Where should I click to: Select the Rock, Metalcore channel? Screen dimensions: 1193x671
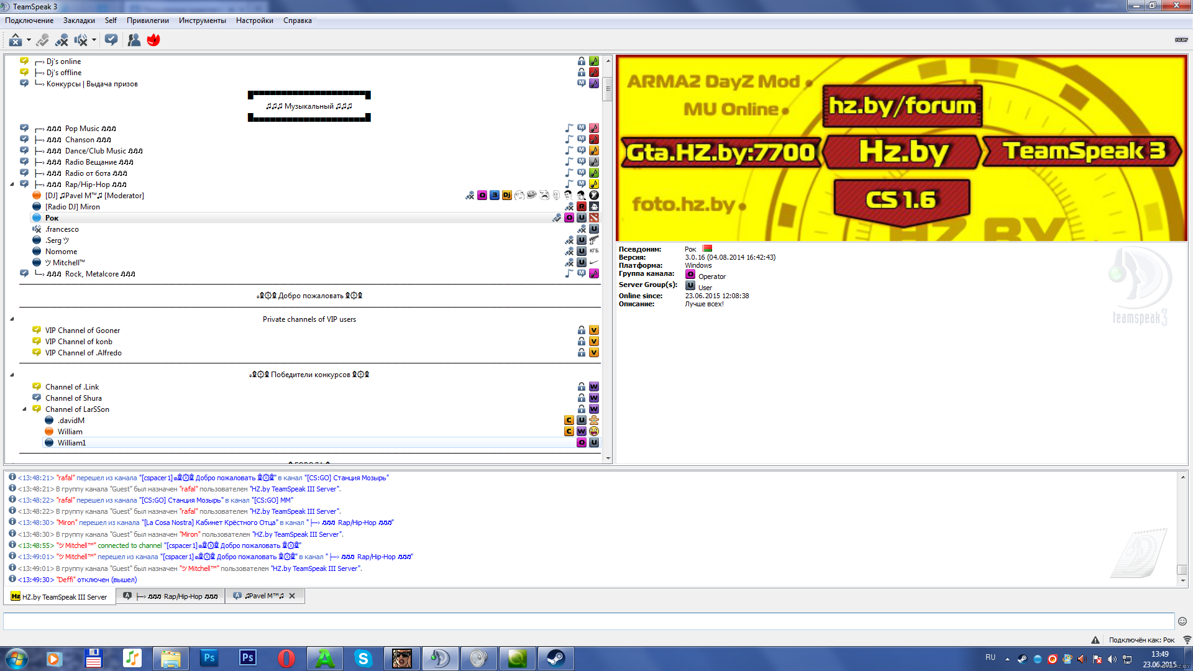[x=100, y=274]
